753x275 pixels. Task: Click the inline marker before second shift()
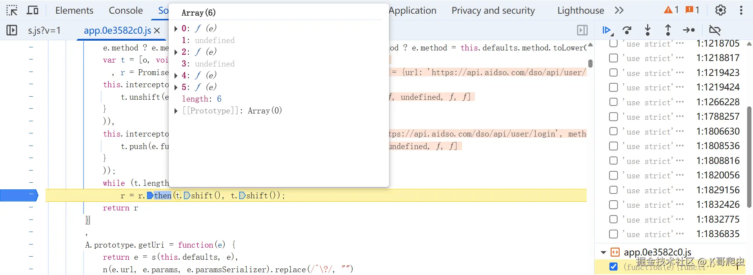[x=242, y=196]
